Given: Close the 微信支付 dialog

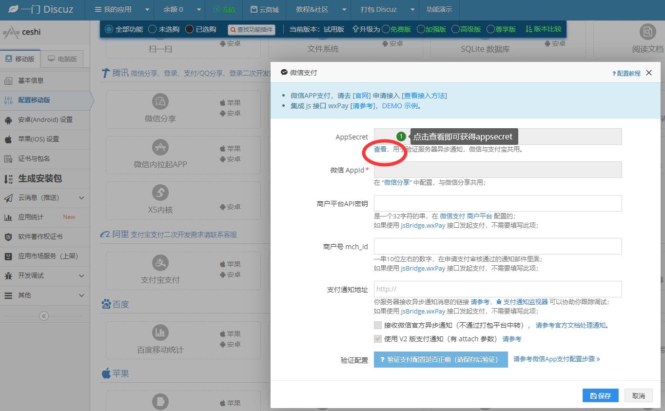Looking at the screenshot, I should click(x=649, y=73).
